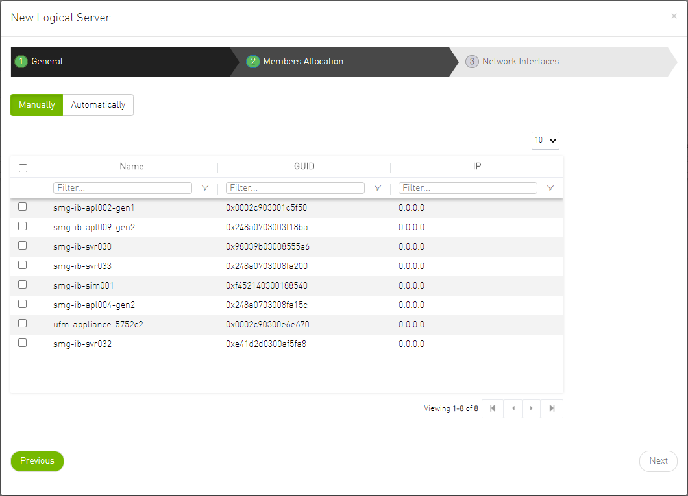Viewport: 688px width, 496px height.
Task: Click the Next button
Action: (x=658, y=461)
